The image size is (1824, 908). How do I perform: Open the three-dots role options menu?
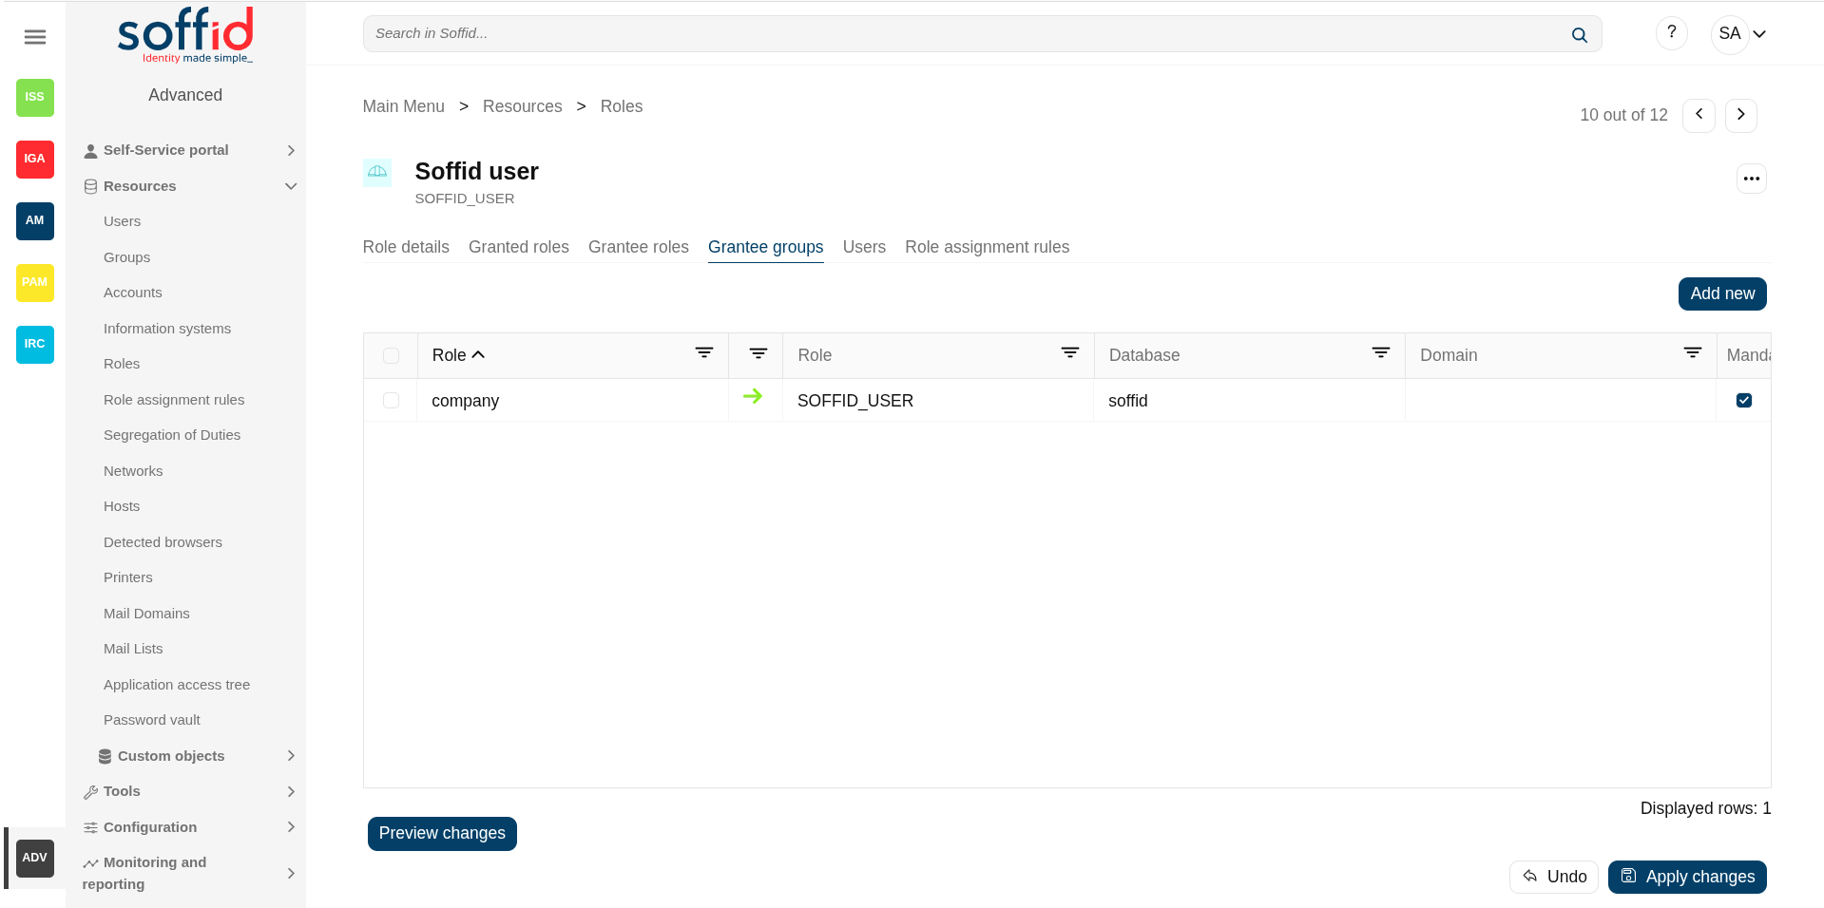[x=1751, y=179]
